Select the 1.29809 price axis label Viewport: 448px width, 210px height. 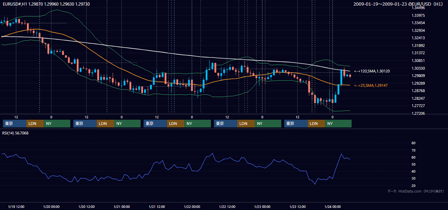[x=418, y=76]
